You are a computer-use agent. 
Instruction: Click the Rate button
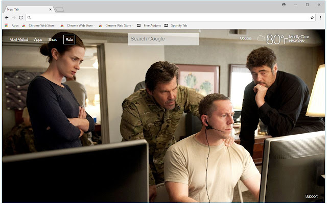pyautogui.click(x=69, y=40)
